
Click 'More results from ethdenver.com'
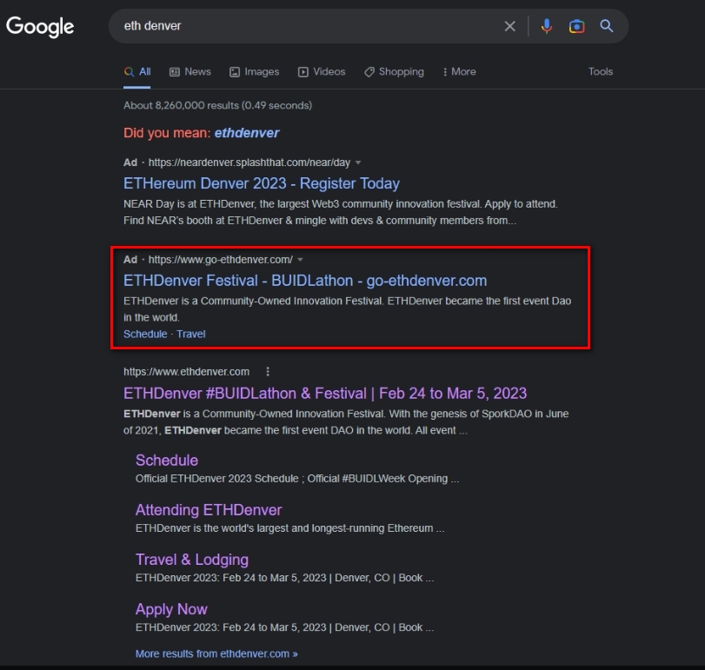(216, 653)
